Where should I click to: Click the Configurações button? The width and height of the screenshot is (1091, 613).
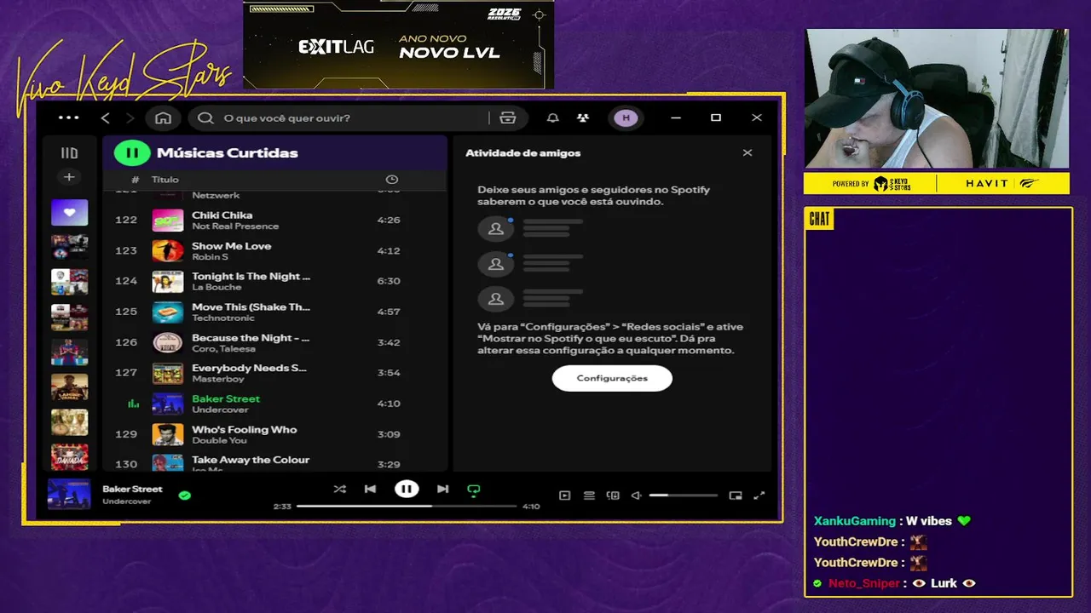coord(612,378)
